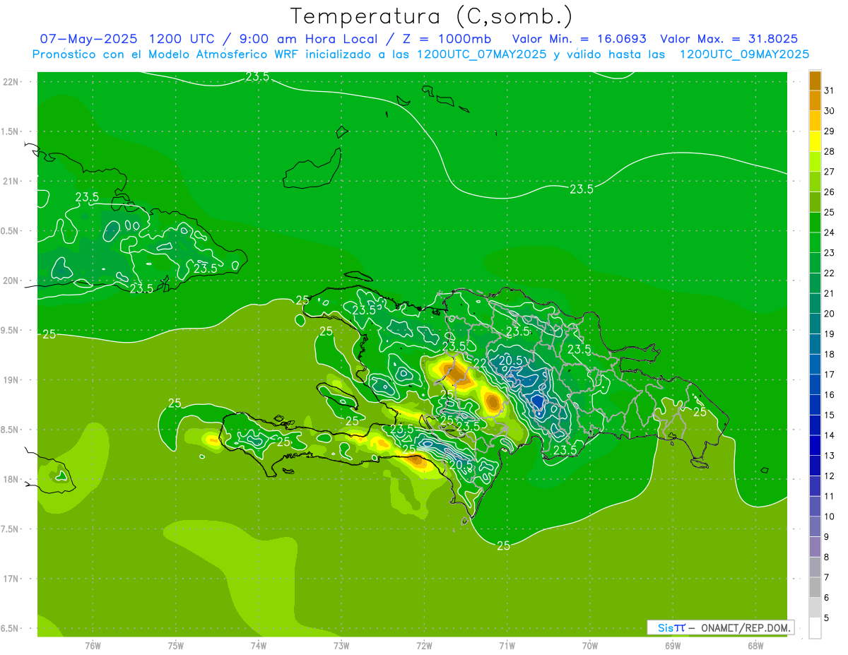
Task: Select the 20N latitude axis label
Action: pyautogui.click(x=12, y=281)
